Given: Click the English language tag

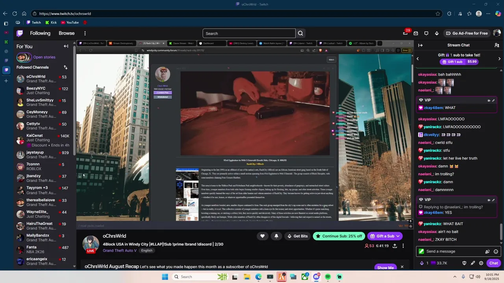Looking at the screenshot, I should 147,250.
